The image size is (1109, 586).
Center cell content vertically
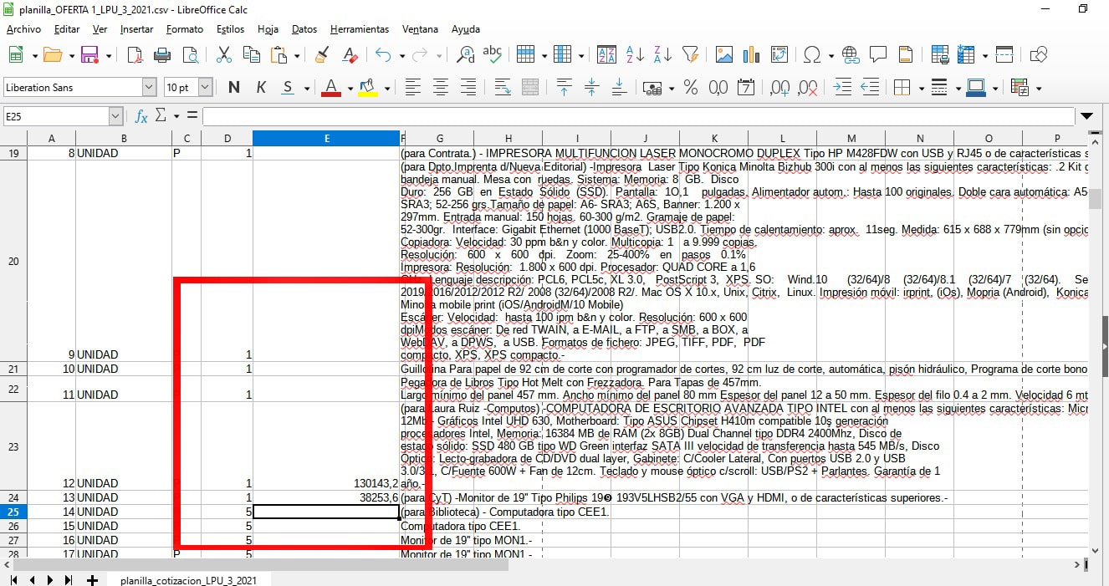point(592,87)
